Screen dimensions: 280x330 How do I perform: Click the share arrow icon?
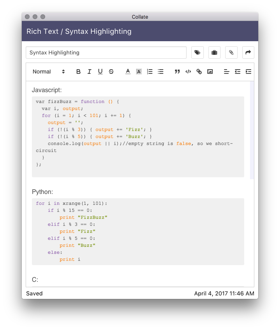tap(248, 52)
